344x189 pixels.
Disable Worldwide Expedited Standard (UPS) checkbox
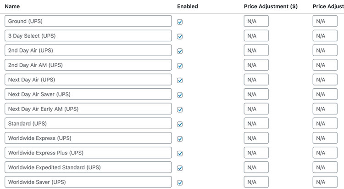tap(180, 168)
